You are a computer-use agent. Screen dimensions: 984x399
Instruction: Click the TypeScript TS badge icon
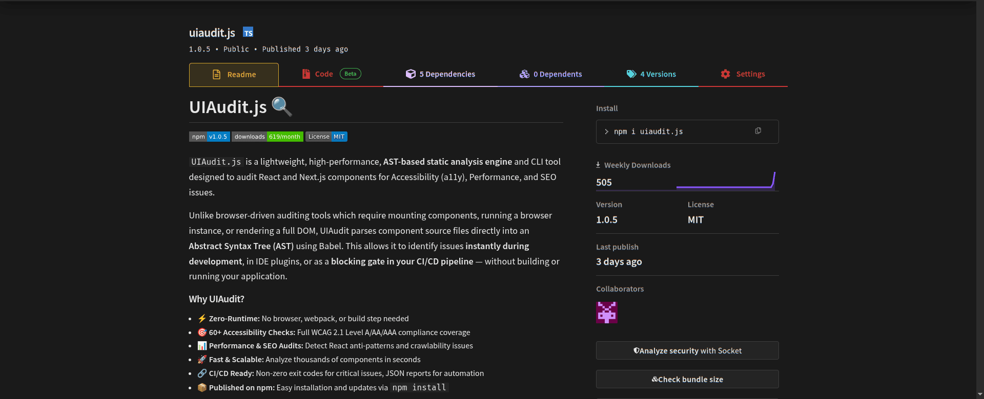[x=248, y=32]
